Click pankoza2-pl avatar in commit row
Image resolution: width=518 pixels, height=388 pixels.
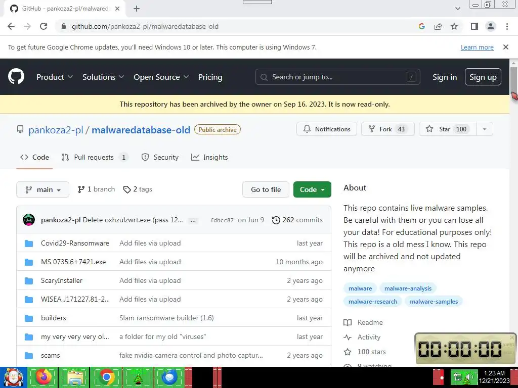click(x=29, y=220)
